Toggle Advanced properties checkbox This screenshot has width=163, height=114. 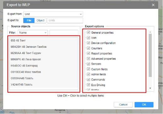[x=88, y=59]
